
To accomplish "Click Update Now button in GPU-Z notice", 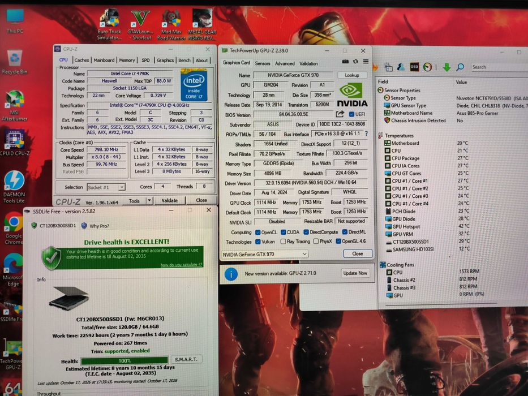I will (355, 273).
